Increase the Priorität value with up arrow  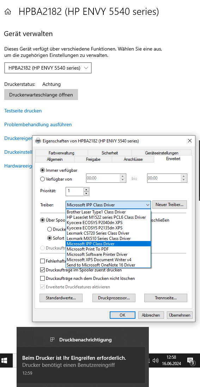point(86,189)
